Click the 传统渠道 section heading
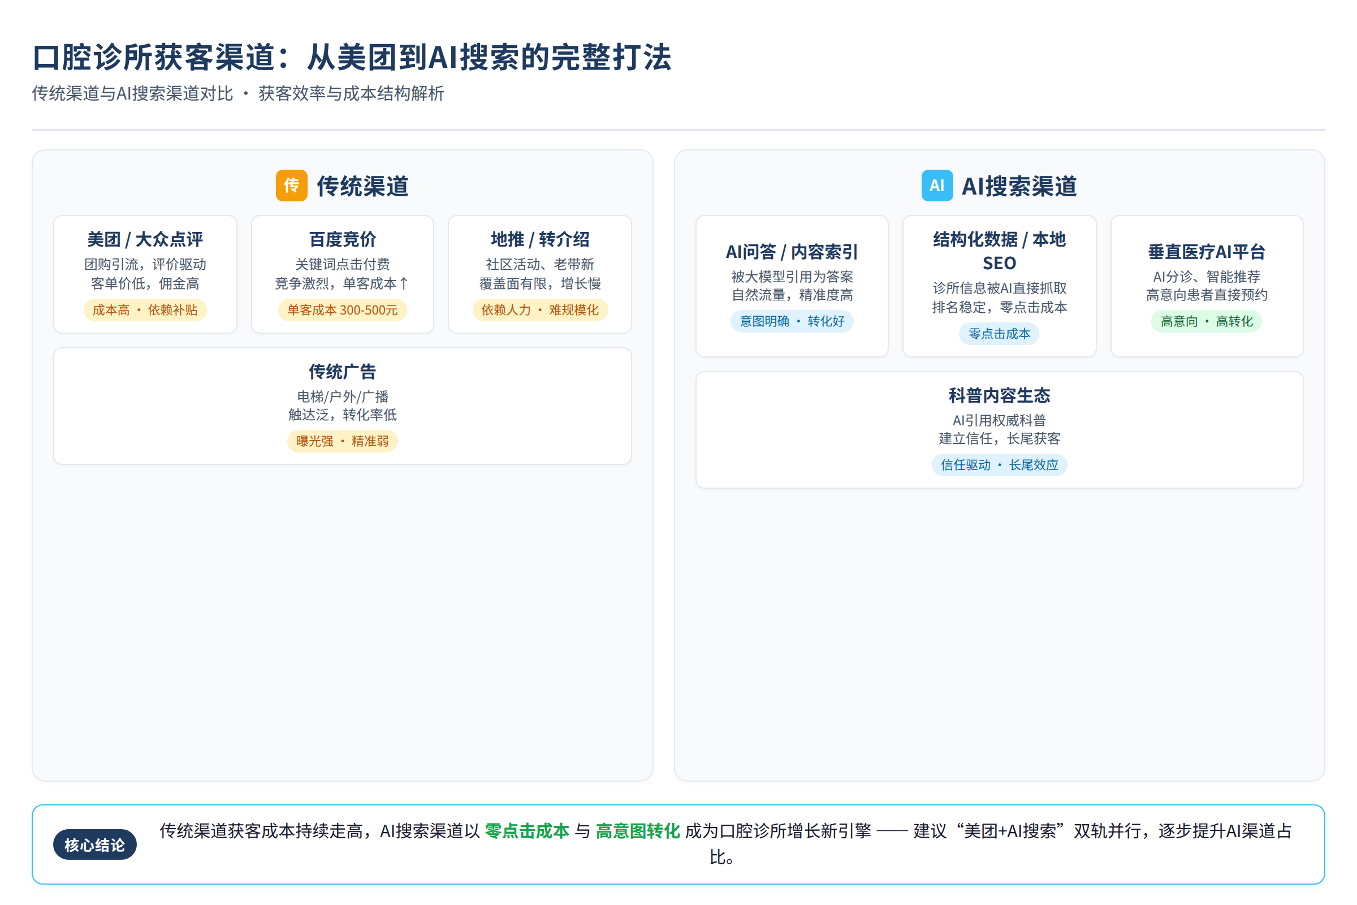The width and height of the screenshot is (1357, 905). [362, 186]
